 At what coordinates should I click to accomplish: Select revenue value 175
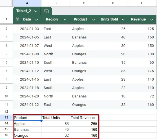tap(142, 71)
